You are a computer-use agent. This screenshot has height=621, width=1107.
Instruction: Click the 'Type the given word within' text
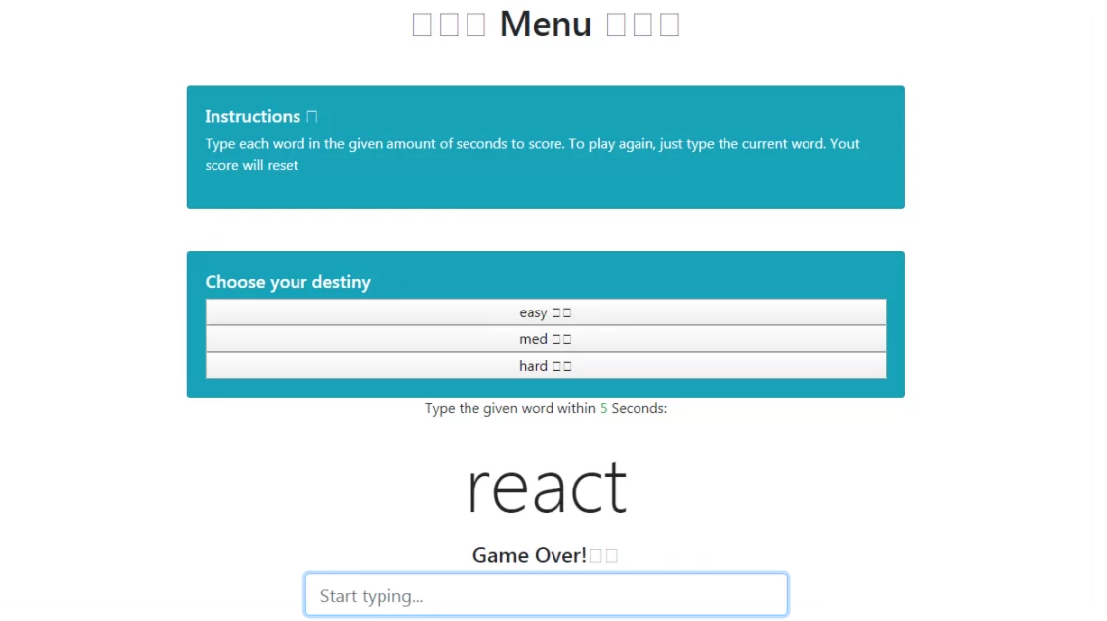click(x=510, y=408)
